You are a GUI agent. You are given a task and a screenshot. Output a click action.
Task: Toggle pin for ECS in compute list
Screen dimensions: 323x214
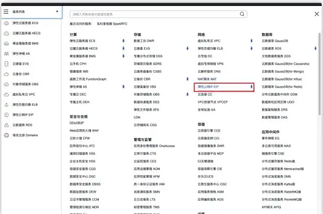124,41
